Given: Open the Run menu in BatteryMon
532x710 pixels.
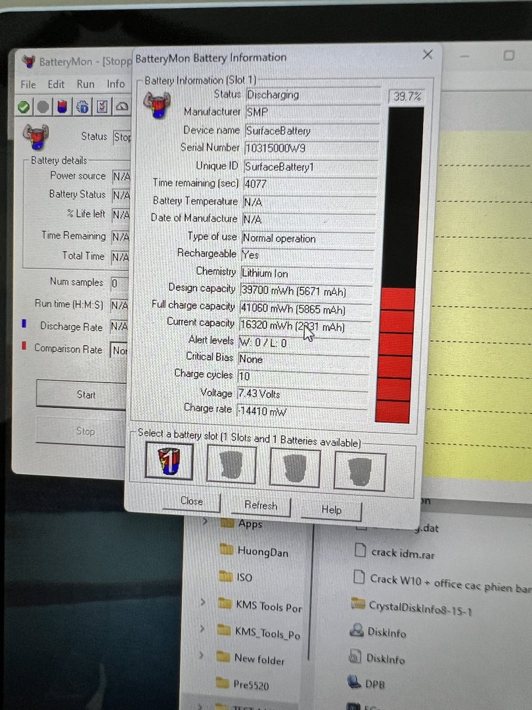Looking at the screenshot, I should (85, 84).
